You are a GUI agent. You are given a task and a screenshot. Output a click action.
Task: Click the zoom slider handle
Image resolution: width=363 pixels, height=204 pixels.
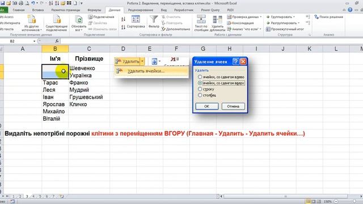point(354,202)
